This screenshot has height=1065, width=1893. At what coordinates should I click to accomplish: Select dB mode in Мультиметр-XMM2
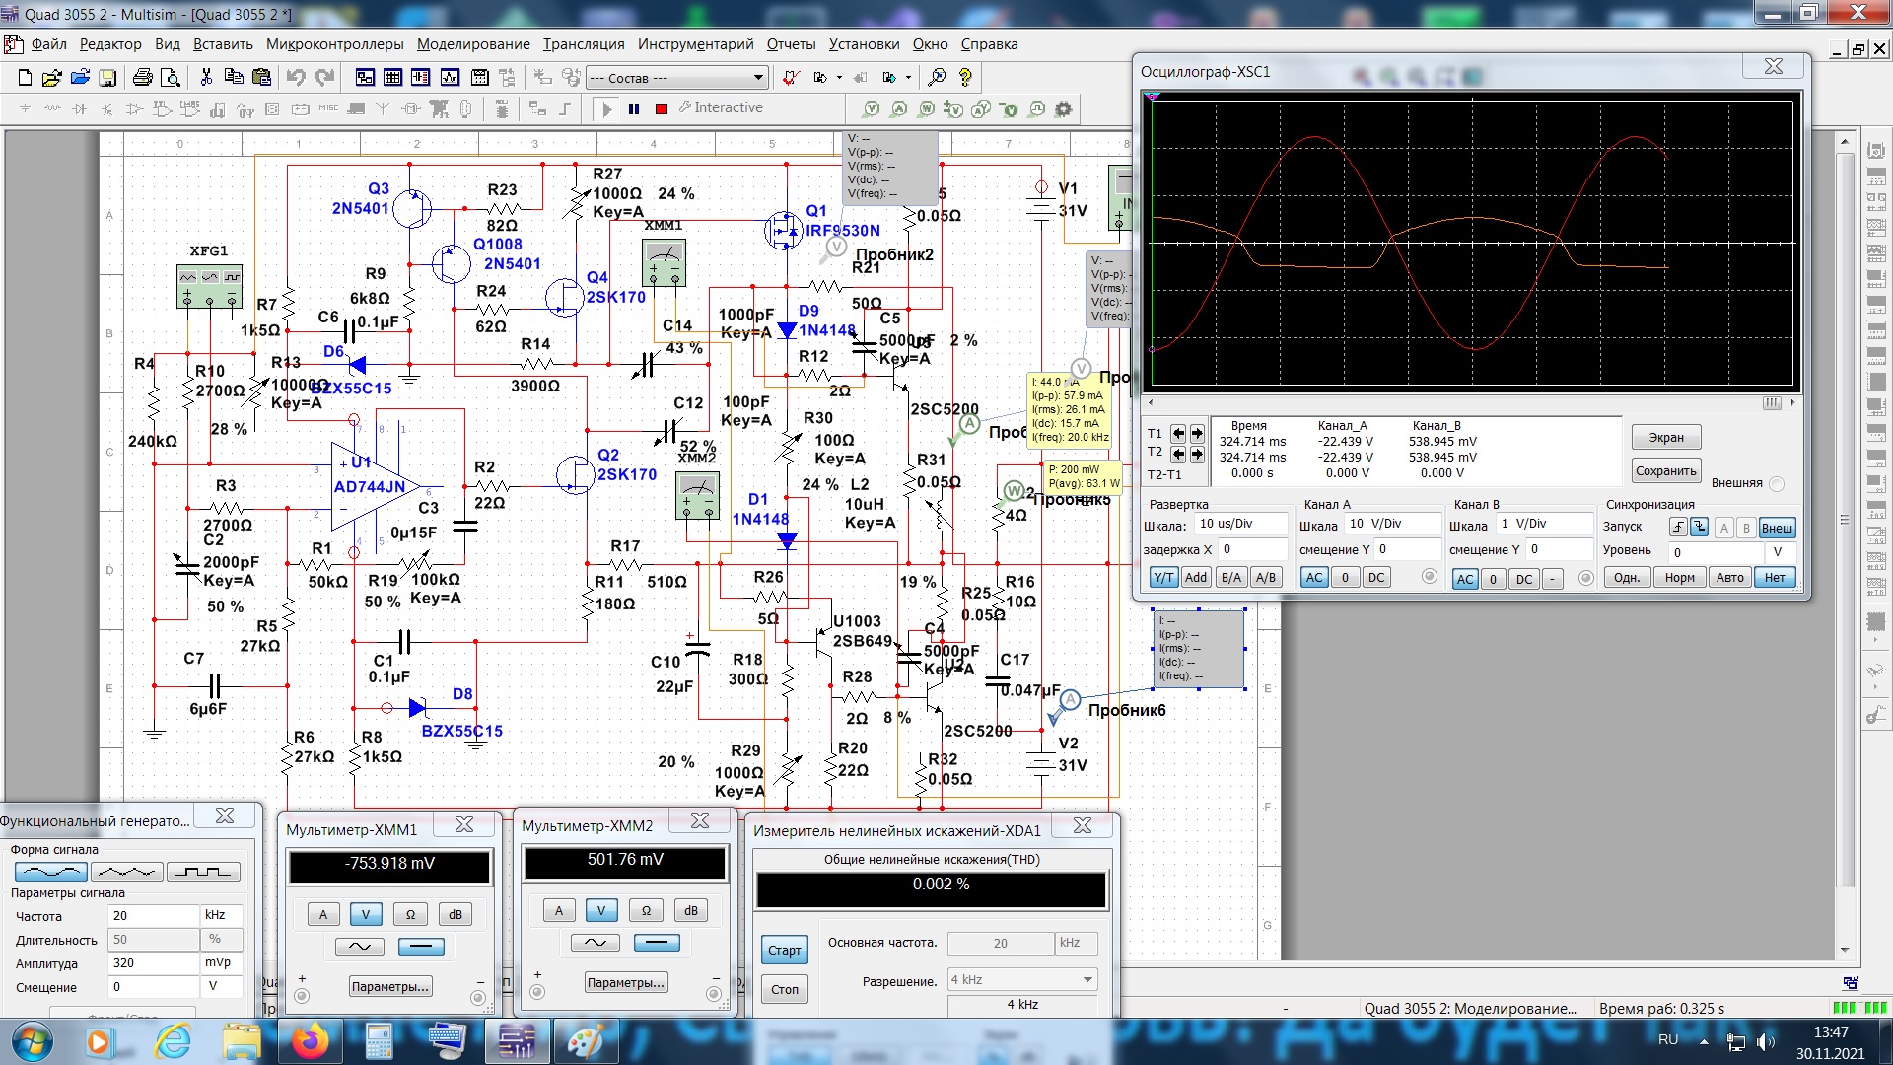pos(691,910)
